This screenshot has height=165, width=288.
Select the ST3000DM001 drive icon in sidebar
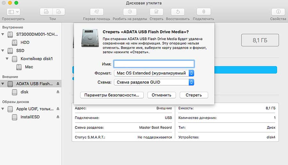[x=10, y=34]
